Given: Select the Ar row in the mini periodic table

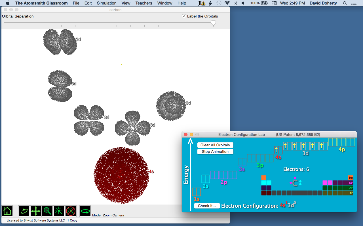Looking at the screenshot, I should (x=351, y=188).
